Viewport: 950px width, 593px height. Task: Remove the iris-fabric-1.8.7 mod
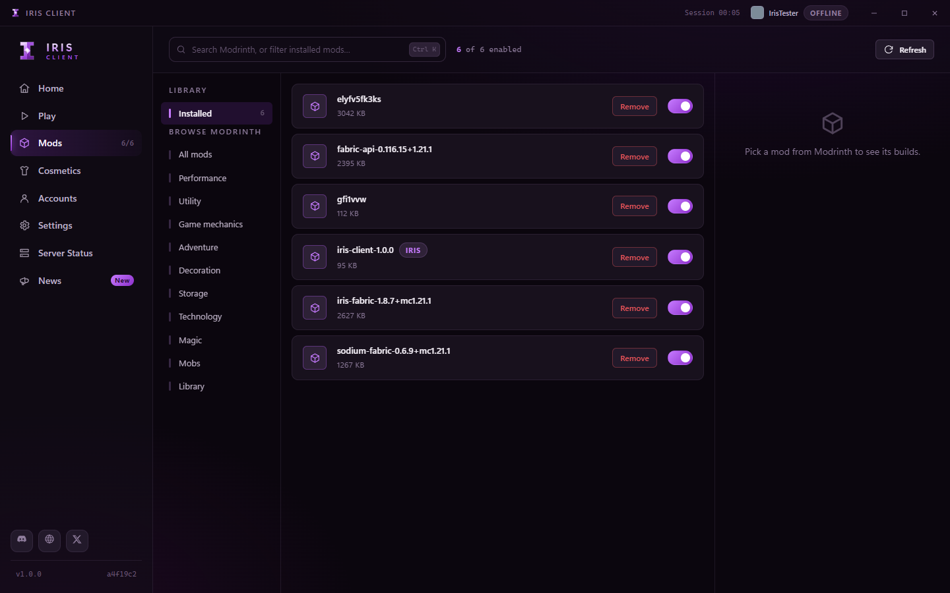pyautogui.click(x=635, y=308)
